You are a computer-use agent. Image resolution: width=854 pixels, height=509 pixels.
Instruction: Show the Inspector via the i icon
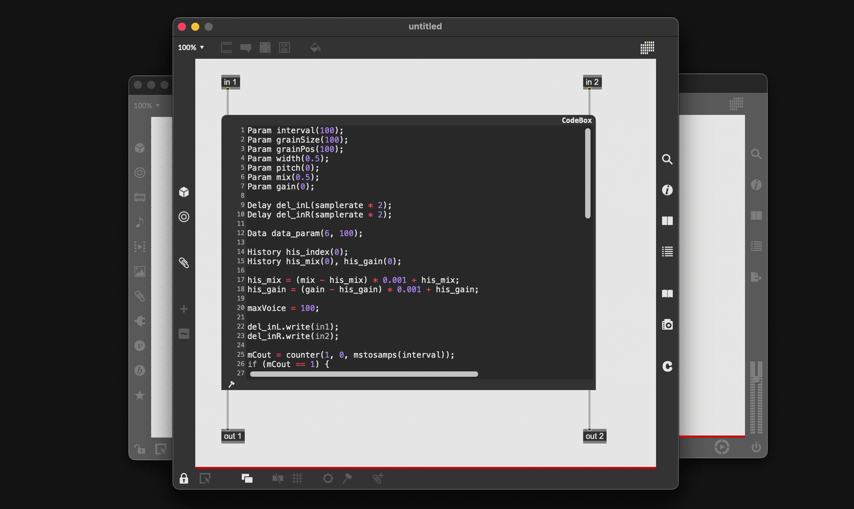[667, 190]
